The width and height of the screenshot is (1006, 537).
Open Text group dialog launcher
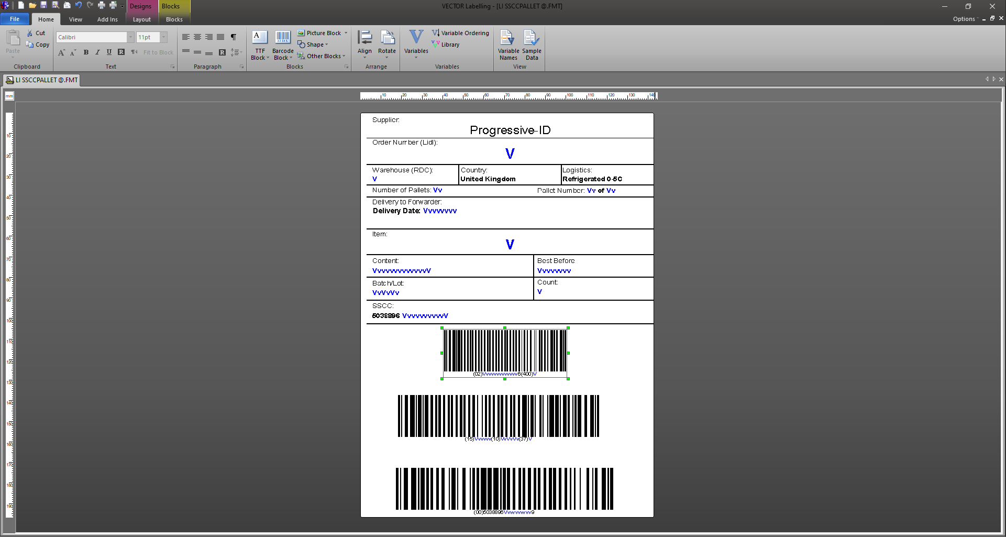pos(172,67)
